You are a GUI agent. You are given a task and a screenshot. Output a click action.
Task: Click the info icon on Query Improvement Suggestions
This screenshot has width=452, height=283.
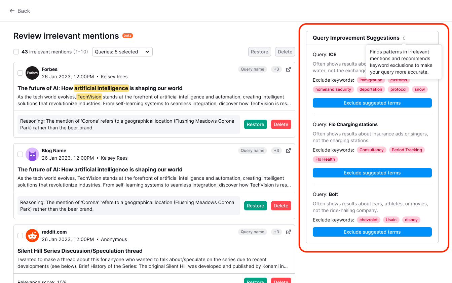[x=404, y=38]
